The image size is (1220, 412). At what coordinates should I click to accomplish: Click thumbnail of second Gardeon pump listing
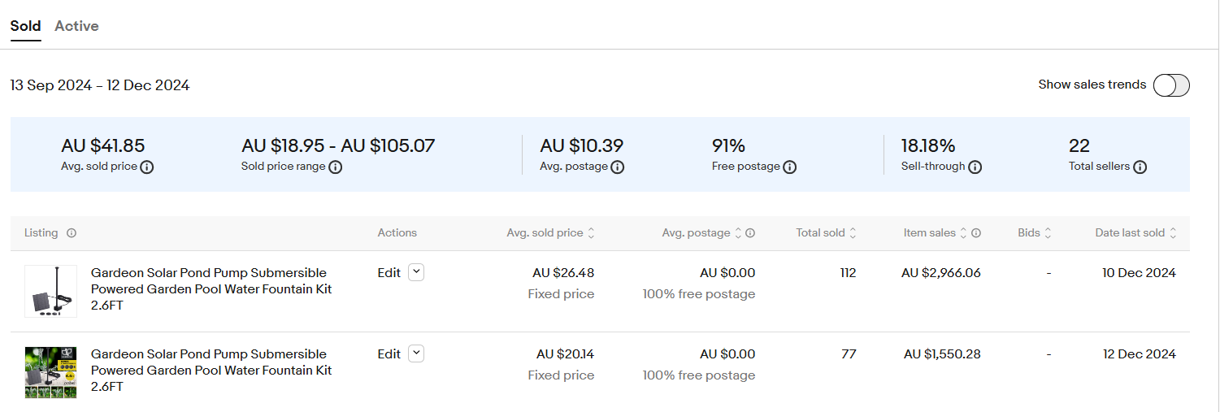50,372
